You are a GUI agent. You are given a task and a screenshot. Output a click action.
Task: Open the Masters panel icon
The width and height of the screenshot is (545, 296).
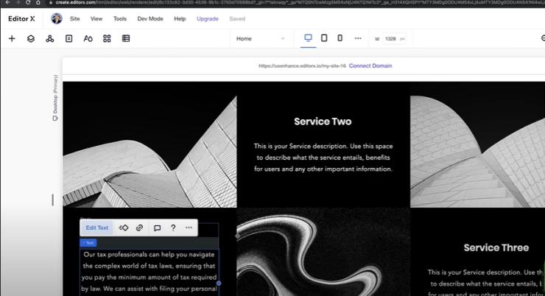click(49, 38)
